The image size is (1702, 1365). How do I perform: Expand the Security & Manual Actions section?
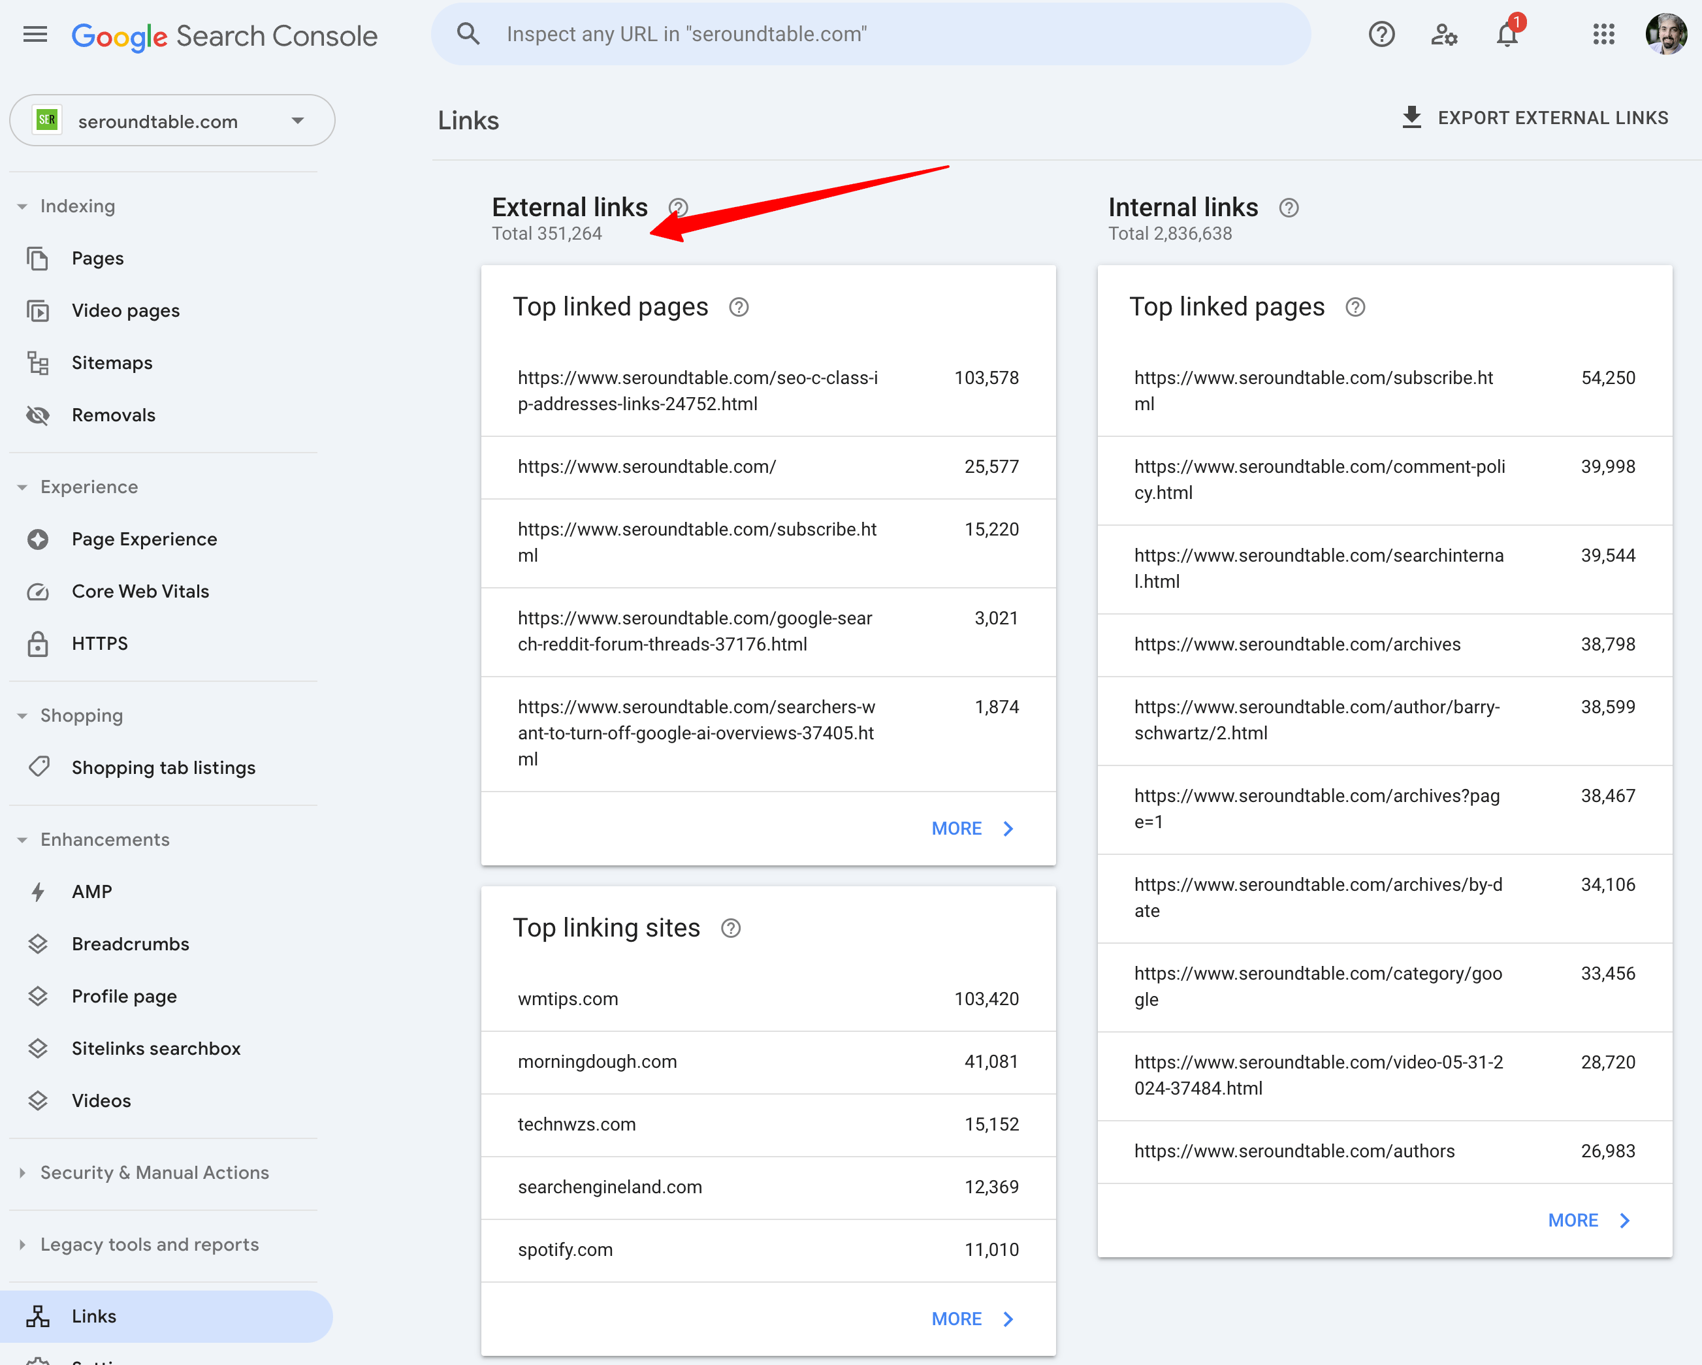[x=154, y=1172]
